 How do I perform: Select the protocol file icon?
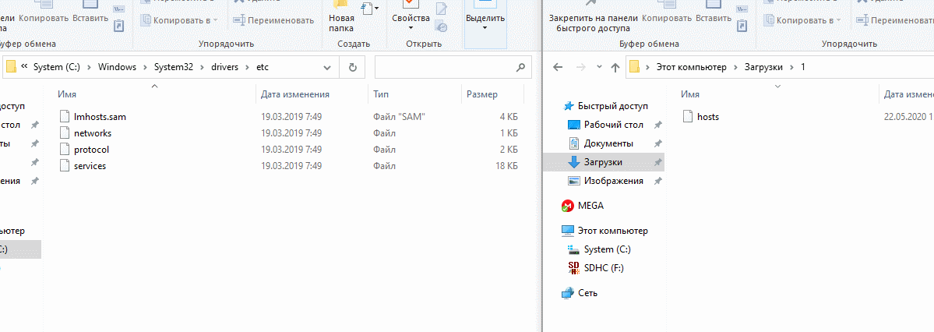point(65,150)
